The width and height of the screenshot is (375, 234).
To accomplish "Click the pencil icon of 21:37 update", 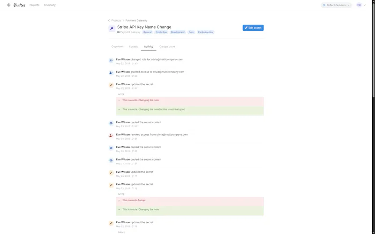I will [x=111, y=85].
